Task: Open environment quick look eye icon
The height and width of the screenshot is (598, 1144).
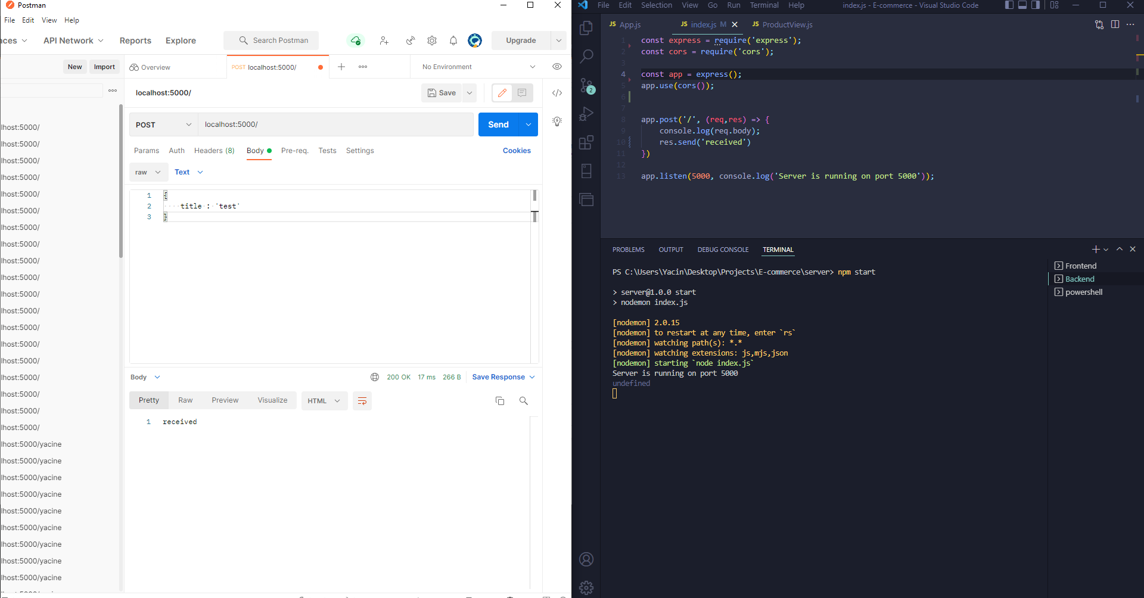Action: coord(557,67)
